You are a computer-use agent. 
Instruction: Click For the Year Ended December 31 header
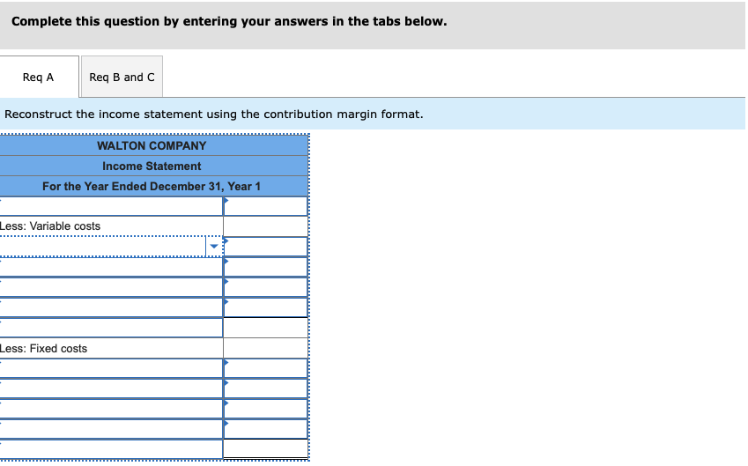[152, 186]
